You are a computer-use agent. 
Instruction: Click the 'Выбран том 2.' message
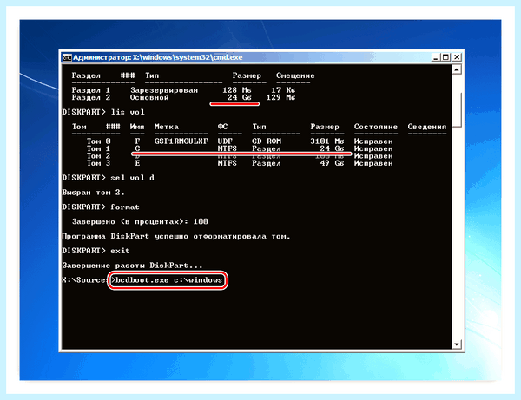pyautogui.click(x=94, y=193)
